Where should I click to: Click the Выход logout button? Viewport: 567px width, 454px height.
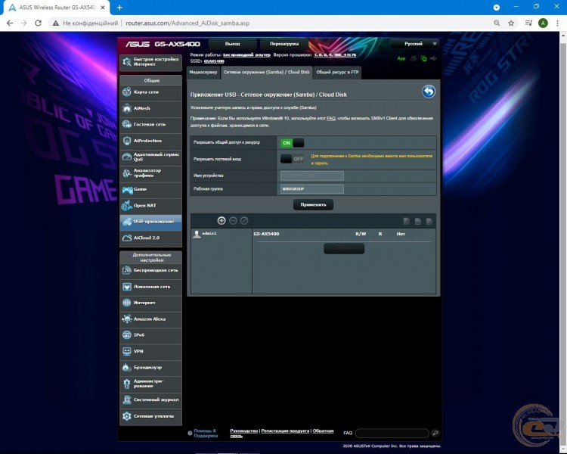pos(233,44)
